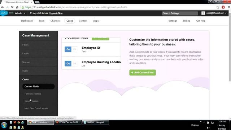This screenshot has width=231, height=130.
Task: Select Cases section in sidebar
Action: (x=26, y=79)
